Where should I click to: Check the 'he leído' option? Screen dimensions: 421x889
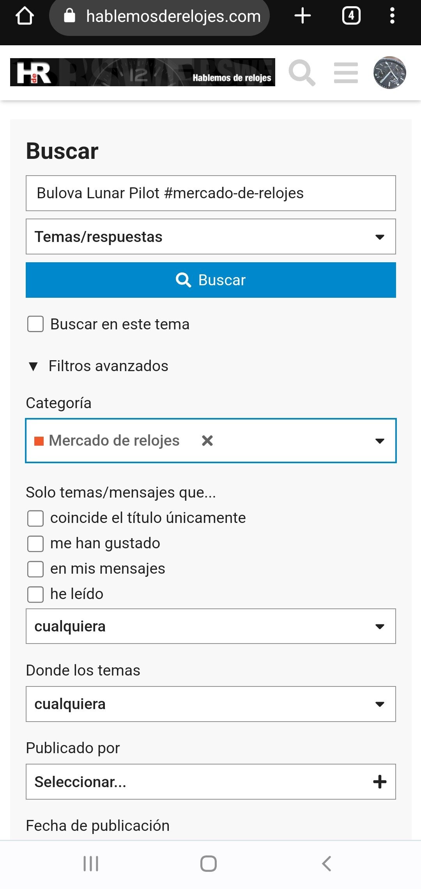(x=35, y=594)
